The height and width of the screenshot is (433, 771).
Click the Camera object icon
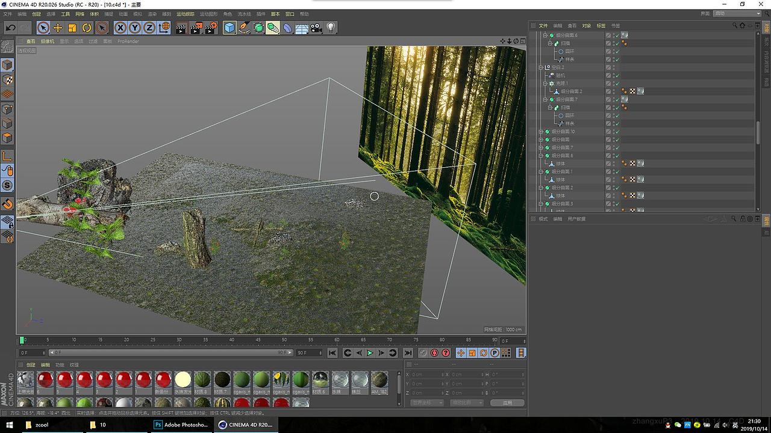point(316,28)
